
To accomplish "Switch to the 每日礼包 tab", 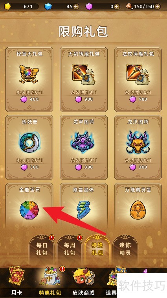I will click(x=42, y=249).
